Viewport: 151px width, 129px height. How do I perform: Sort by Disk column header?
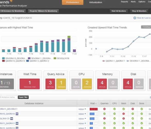(133, 103)
